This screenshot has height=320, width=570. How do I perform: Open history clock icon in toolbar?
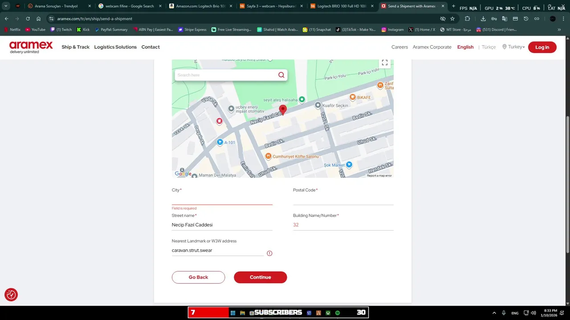(526, 19)
